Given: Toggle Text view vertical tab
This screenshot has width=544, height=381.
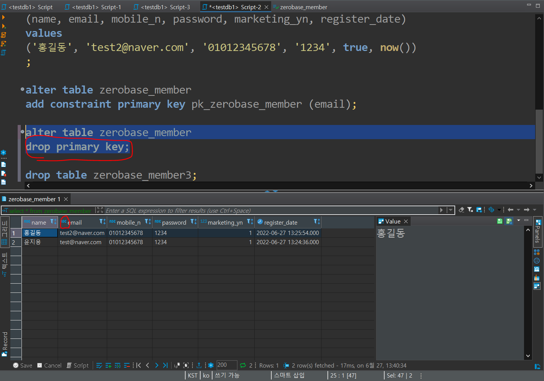Looking at the screenshot, I should (x=5, y=264).
